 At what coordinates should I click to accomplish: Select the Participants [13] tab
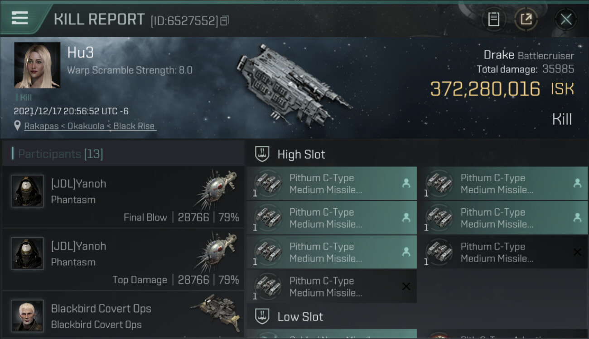[x=61, y=154]
